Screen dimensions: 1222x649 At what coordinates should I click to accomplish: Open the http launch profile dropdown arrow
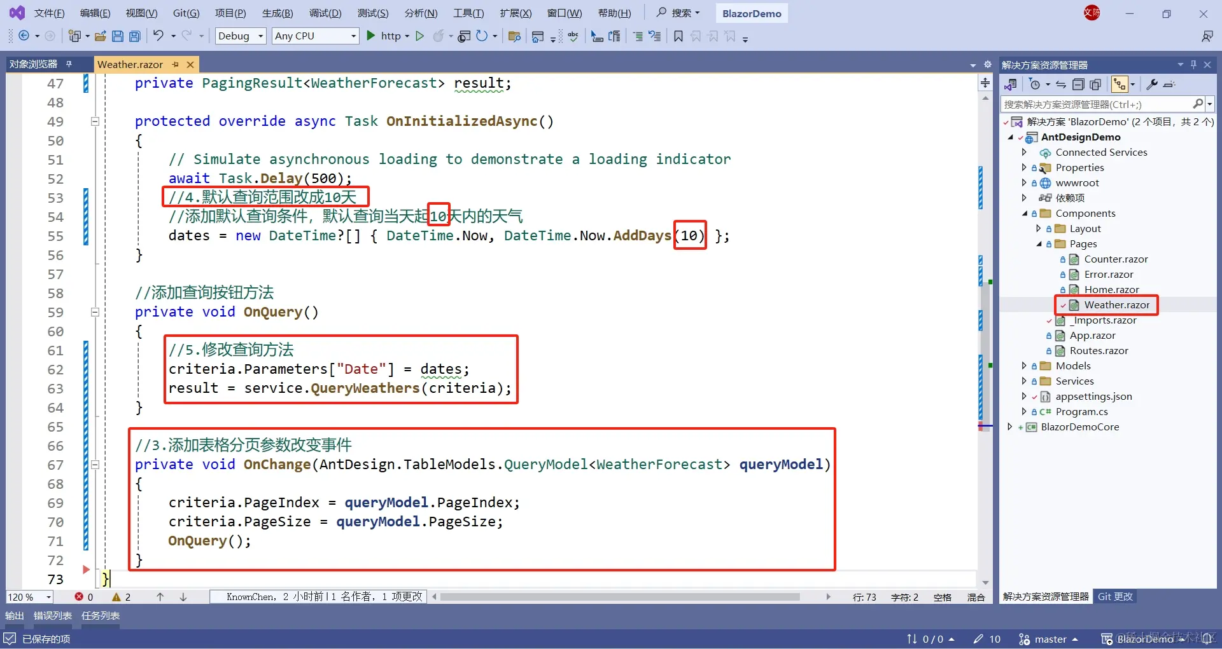(407, 36)
